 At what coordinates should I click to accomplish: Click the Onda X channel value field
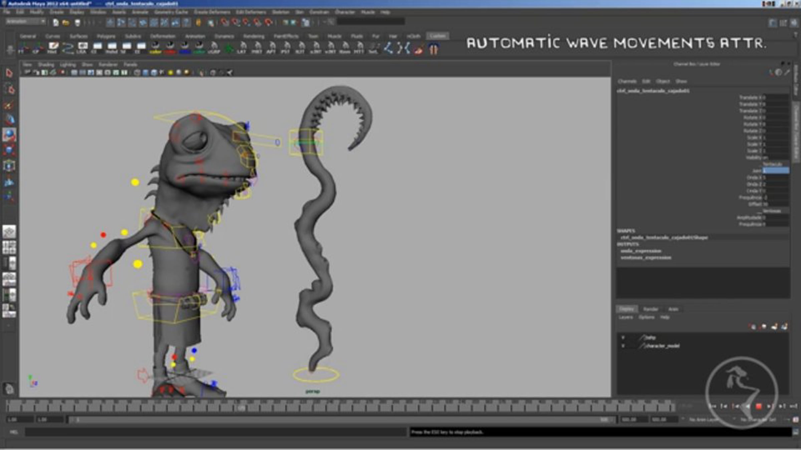coord(776,177)
